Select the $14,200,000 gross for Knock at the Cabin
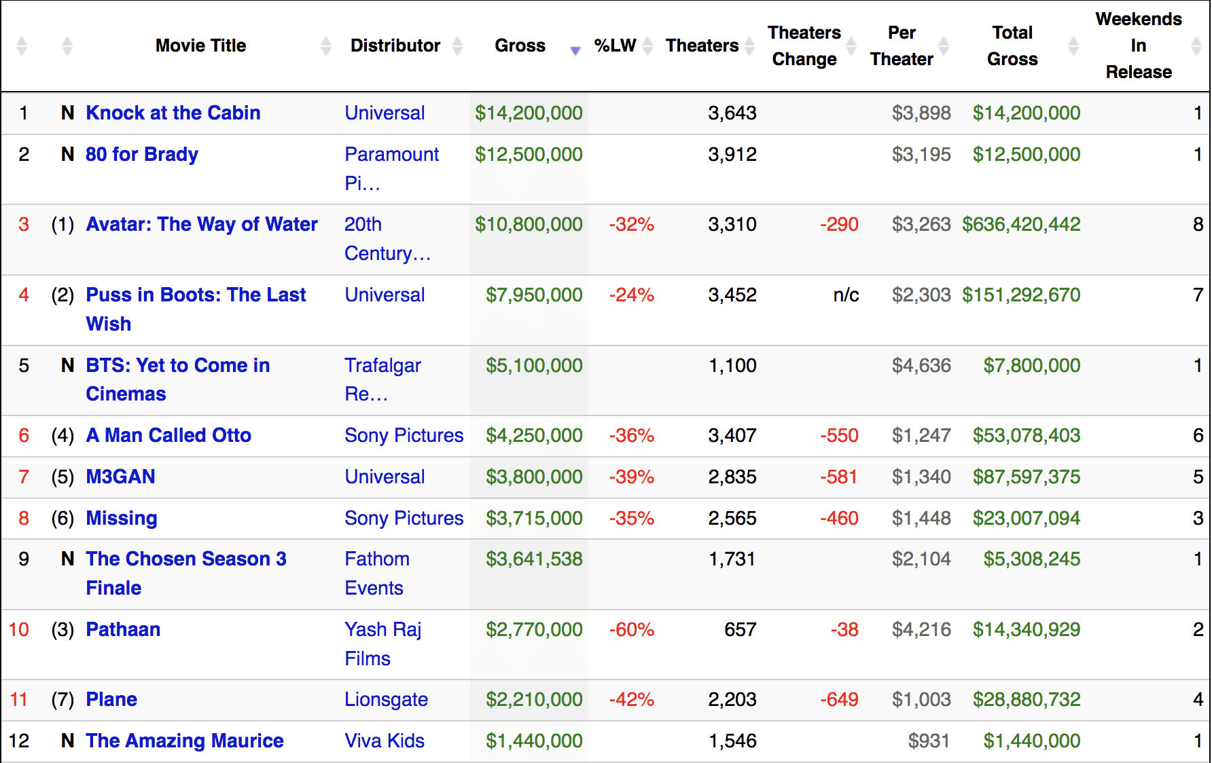 pos(529,113)
